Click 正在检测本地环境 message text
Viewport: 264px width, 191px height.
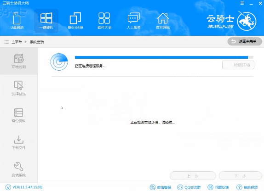click(152, 123)
